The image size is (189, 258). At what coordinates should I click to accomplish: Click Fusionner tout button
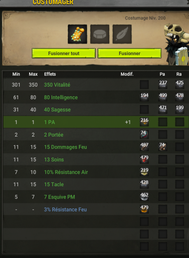click(64, 53)
